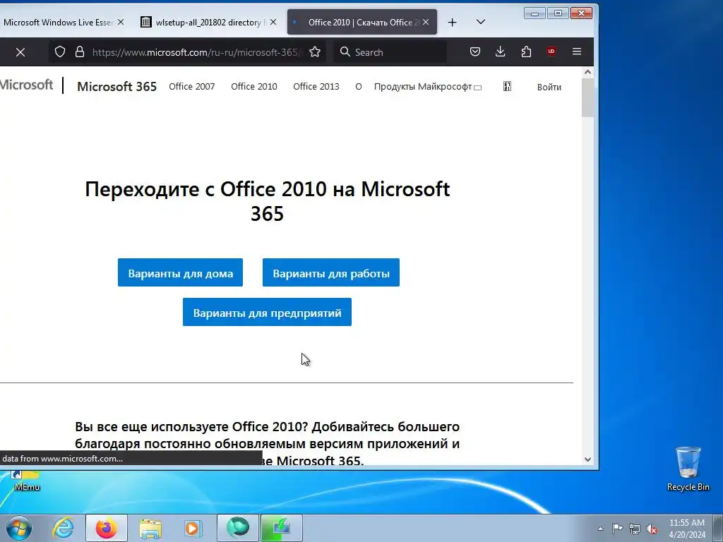723x542 pixels.
Task: Go to Office 2010 nav item
Action: click(254, 86)
